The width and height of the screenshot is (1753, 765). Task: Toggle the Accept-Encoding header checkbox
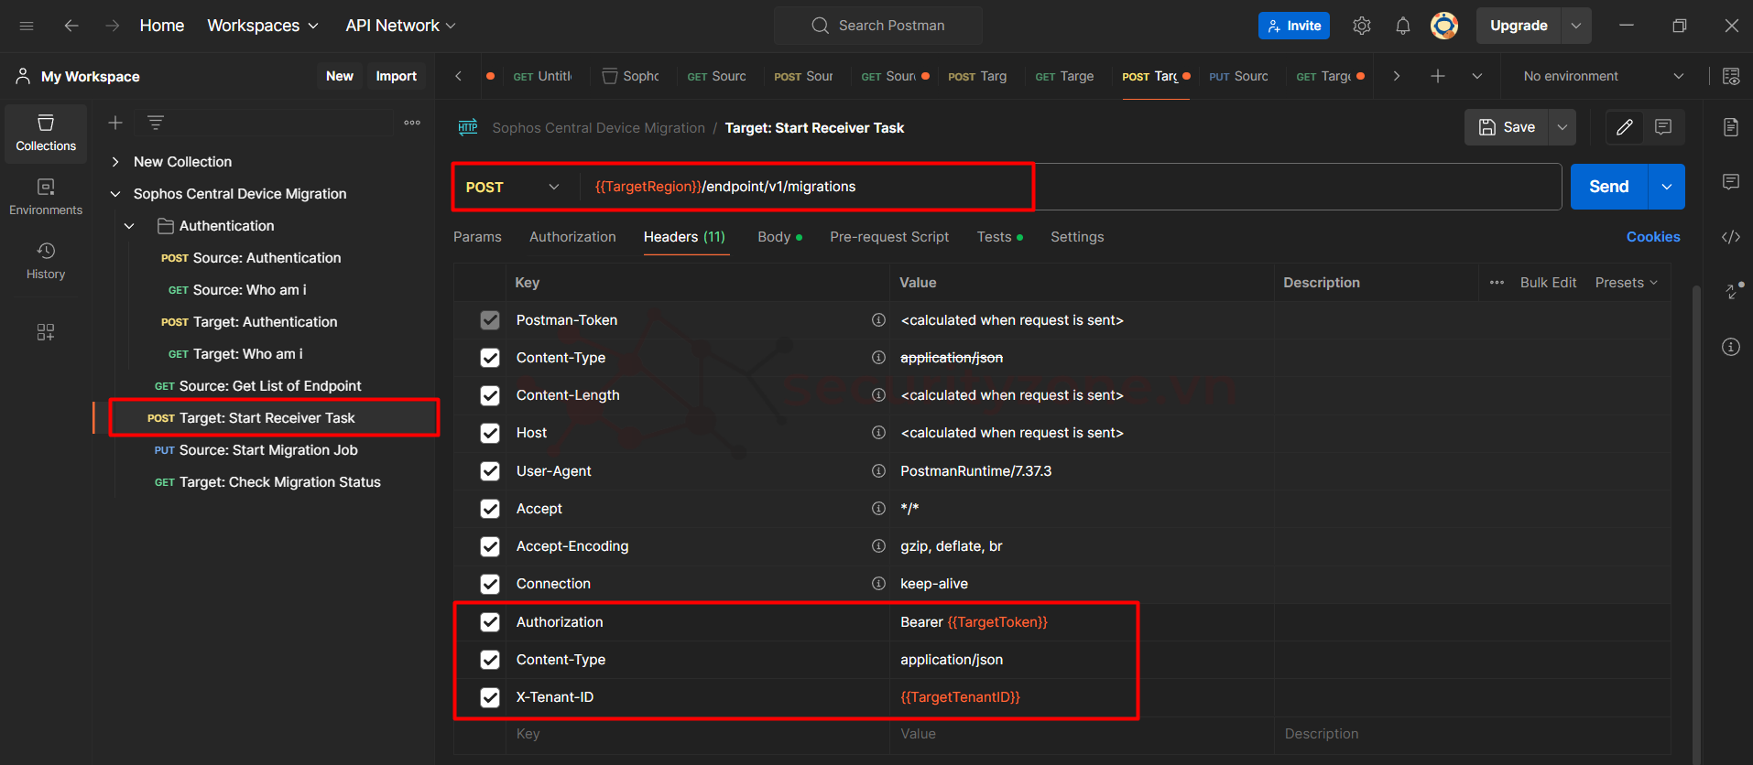click(x=490, y=546)
